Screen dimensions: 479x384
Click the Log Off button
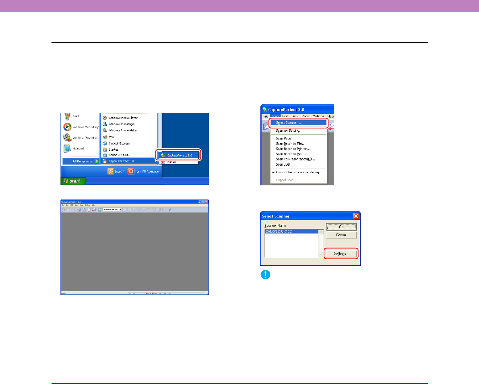click(116, 171)
